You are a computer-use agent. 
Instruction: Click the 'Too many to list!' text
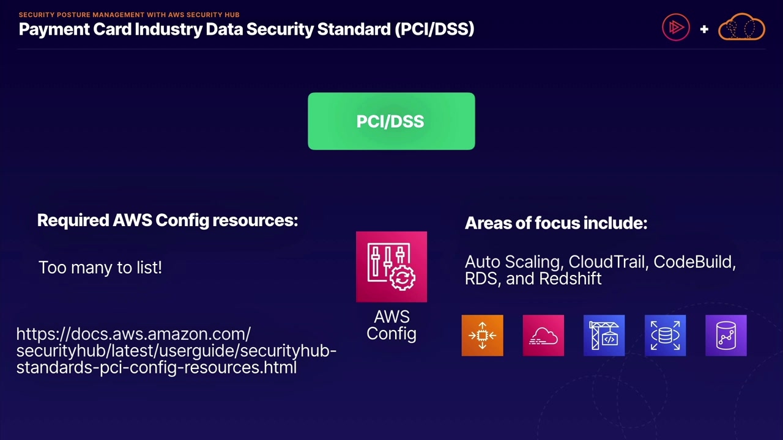(100, 268)
